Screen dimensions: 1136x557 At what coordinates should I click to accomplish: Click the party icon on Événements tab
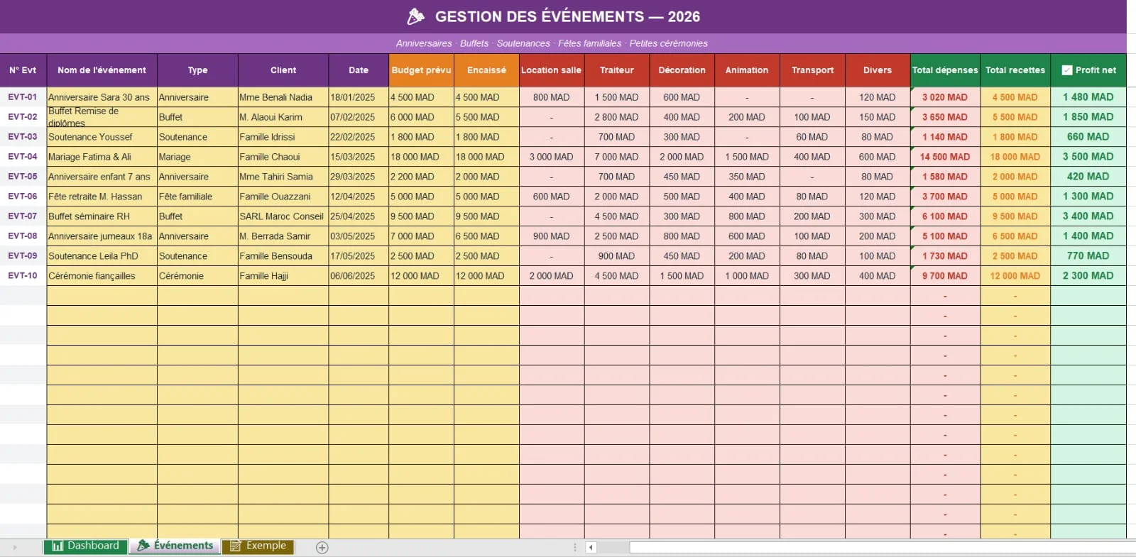coord(143,546)
